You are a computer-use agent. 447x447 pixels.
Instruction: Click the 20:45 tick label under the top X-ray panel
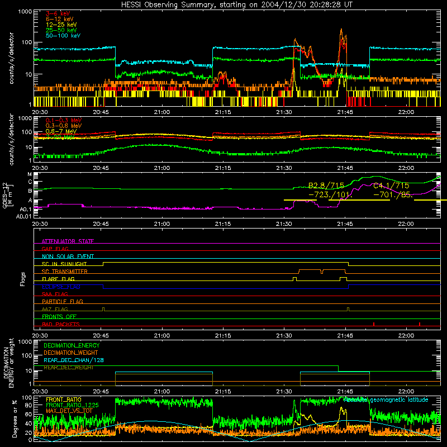click(101, 112)
